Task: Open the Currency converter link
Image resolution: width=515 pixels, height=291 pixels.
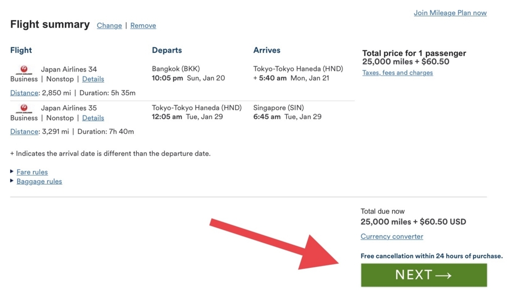Action: point(392,237)
